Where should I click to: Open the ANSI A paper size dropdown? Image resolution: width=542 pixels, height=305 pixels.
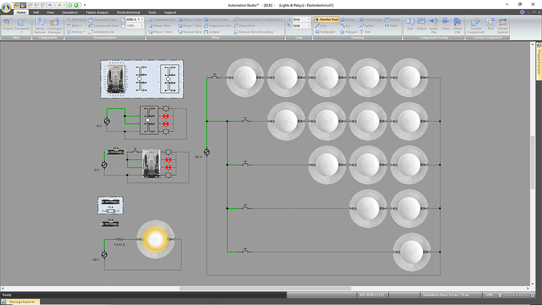pos(142,20)
